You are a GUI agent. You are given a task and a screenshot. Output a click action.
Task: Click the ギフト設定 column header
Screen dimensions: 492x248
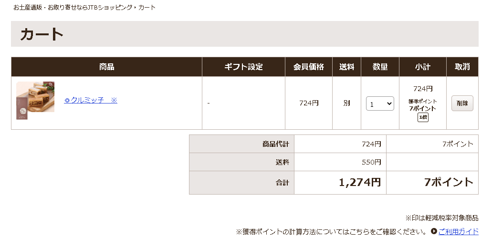[x=243, y=67]
